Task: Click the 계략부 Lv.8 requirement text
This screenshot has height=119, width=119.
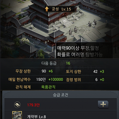Action: 37,117
